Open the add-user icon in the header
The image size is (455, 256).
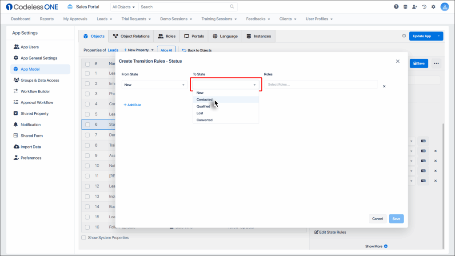(415, 6)
